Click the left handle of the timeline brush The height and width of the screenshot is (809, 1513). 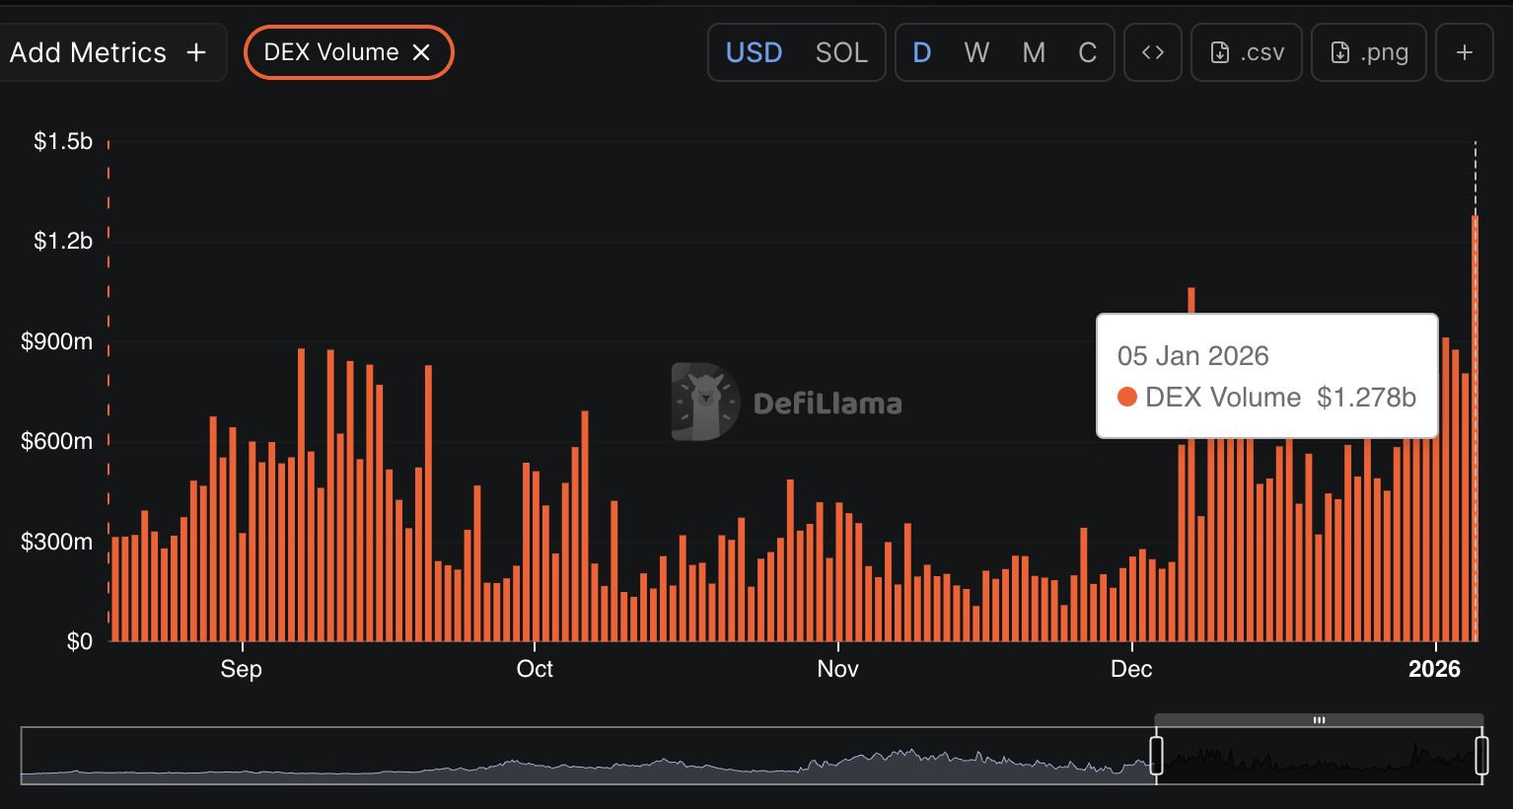coord(1158,755)
